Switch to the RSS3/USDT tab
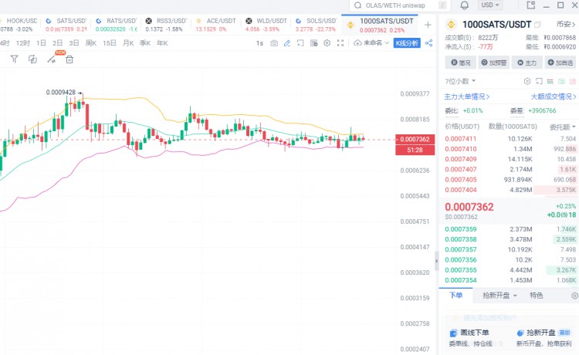The image size is (579, 355). pos(166,25)
